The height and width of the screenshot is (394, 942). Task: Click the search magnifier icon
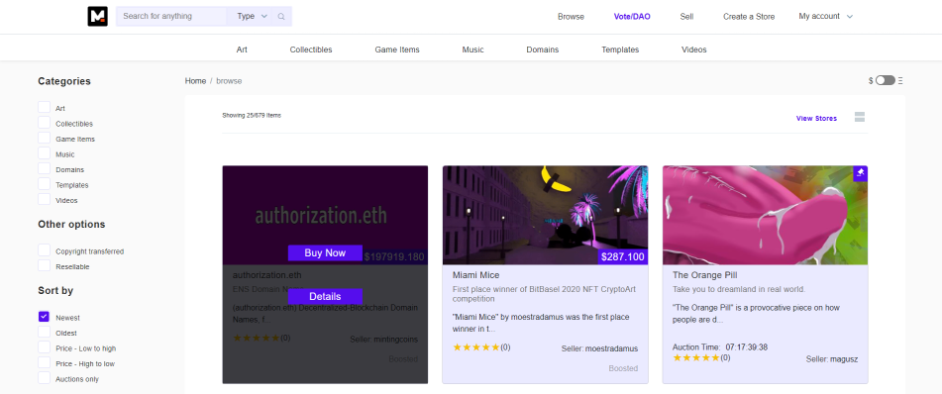click(281, 16)
